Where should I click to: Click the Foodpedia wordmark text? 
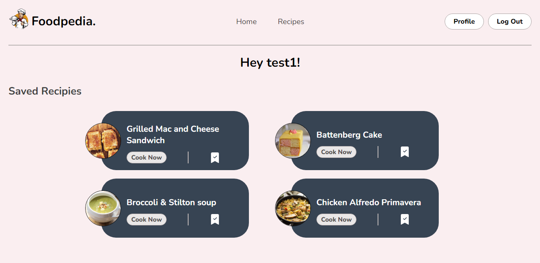[x=63, y=21]
